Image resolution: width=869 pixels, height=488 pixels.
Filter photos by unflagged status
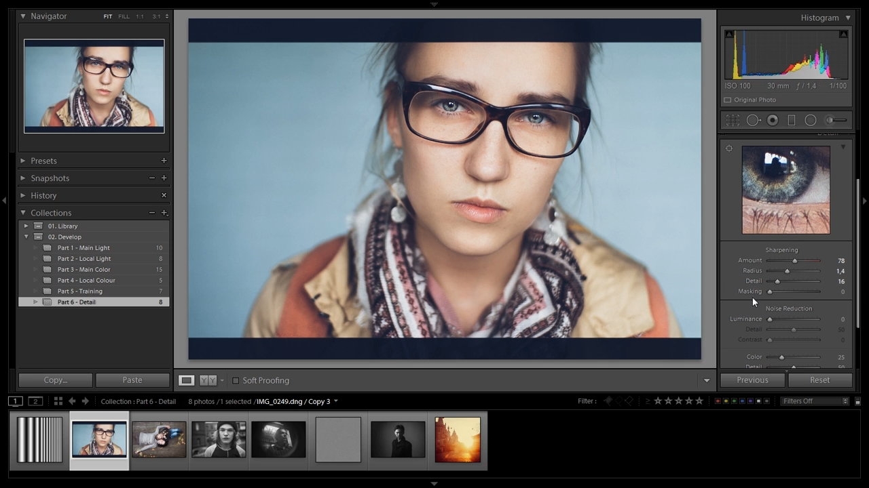618,401
